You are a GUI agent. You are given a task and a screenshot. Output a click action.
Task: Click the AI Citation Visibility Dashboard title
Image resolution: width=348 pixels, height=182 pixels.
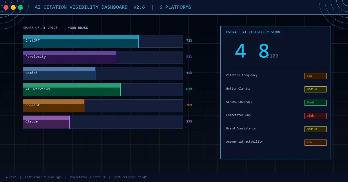click(x=81, y=7)
